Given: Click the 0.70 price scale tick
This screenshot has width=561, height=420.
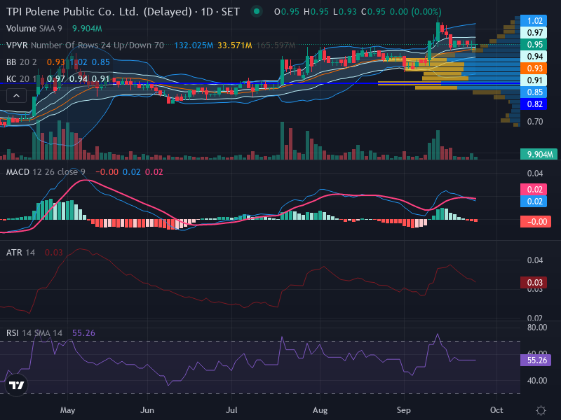Looking at the screenshot, I should pyautogui.click(x=535, y=122).
